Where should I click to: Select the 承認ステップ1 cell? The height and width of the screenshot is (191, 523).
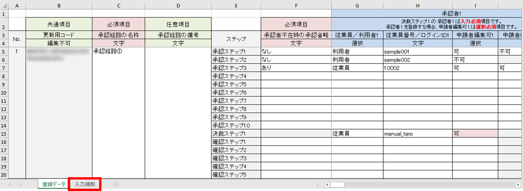(236, 52)
